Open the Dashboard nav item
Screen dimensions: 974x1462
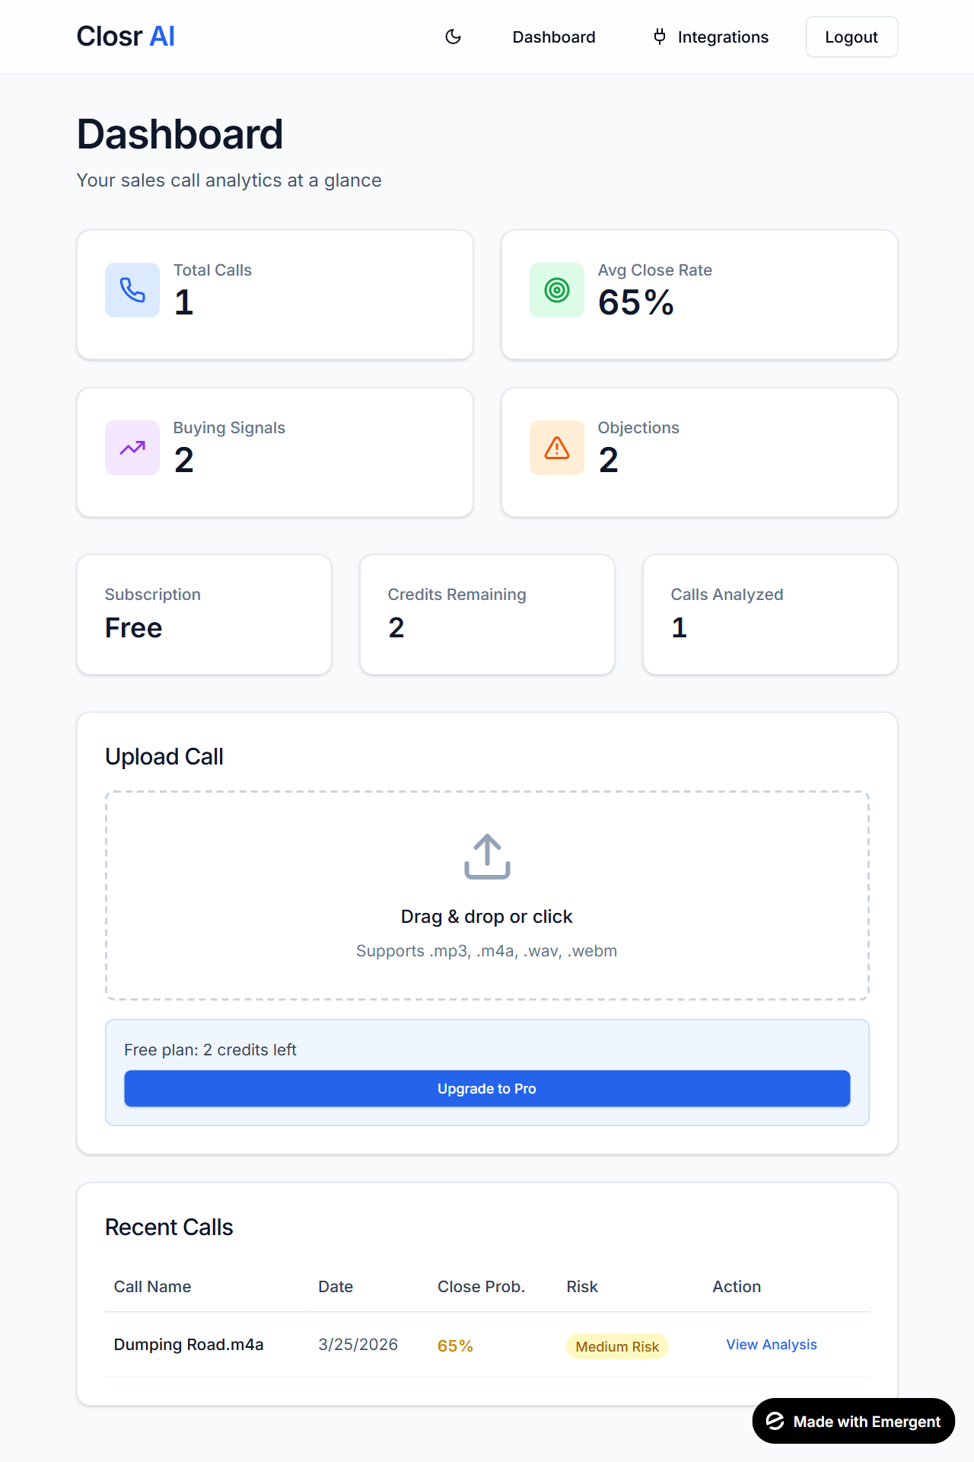click(x=554, y=37)
